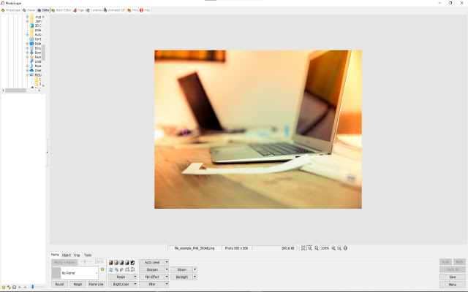Zoom out with the minus magnifier icon
This screenshot has width=468, height=292.
[x=339, y=248]
